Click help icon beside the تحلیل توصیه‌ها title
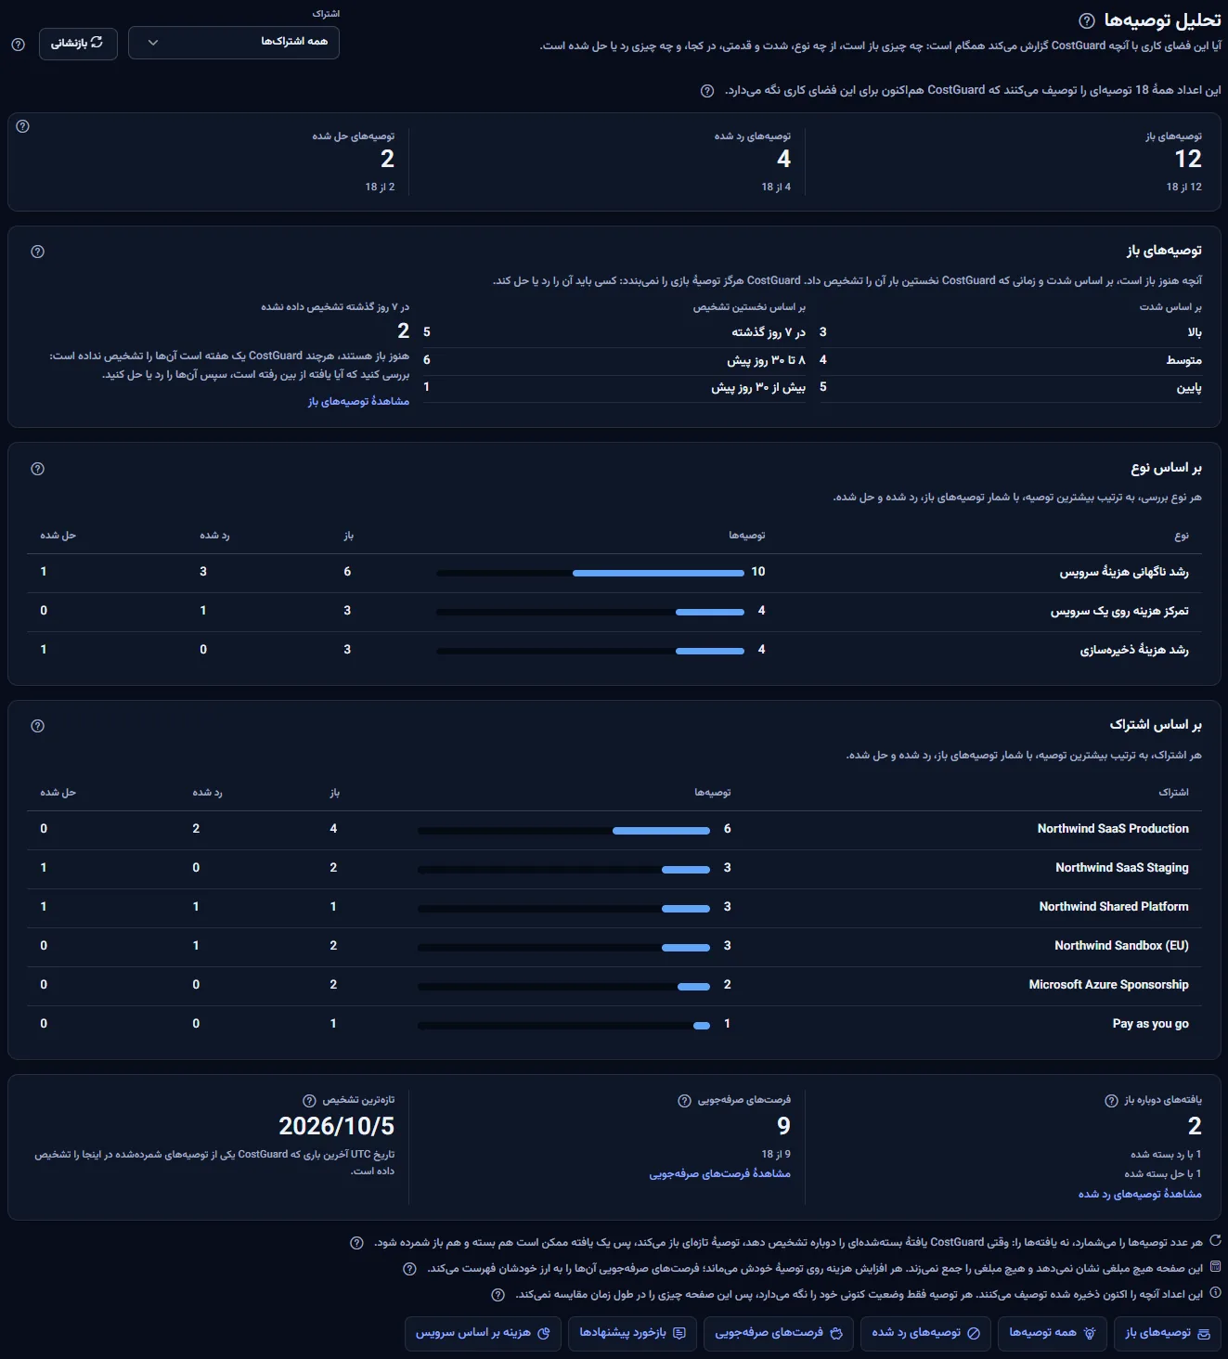The width and height of the screenshot is (1228, 1359). coord(1087,20)
